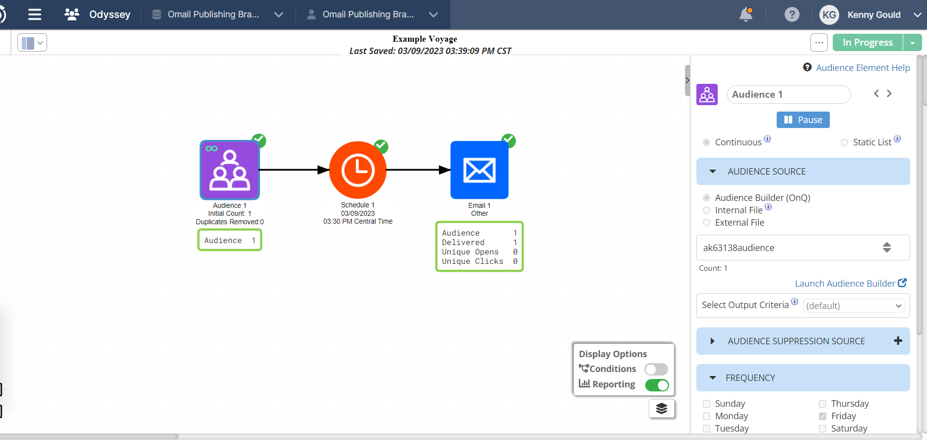Open the ellipsis more options button
The width and height of the screenshot is (927, 440).
tap(819, 43)
